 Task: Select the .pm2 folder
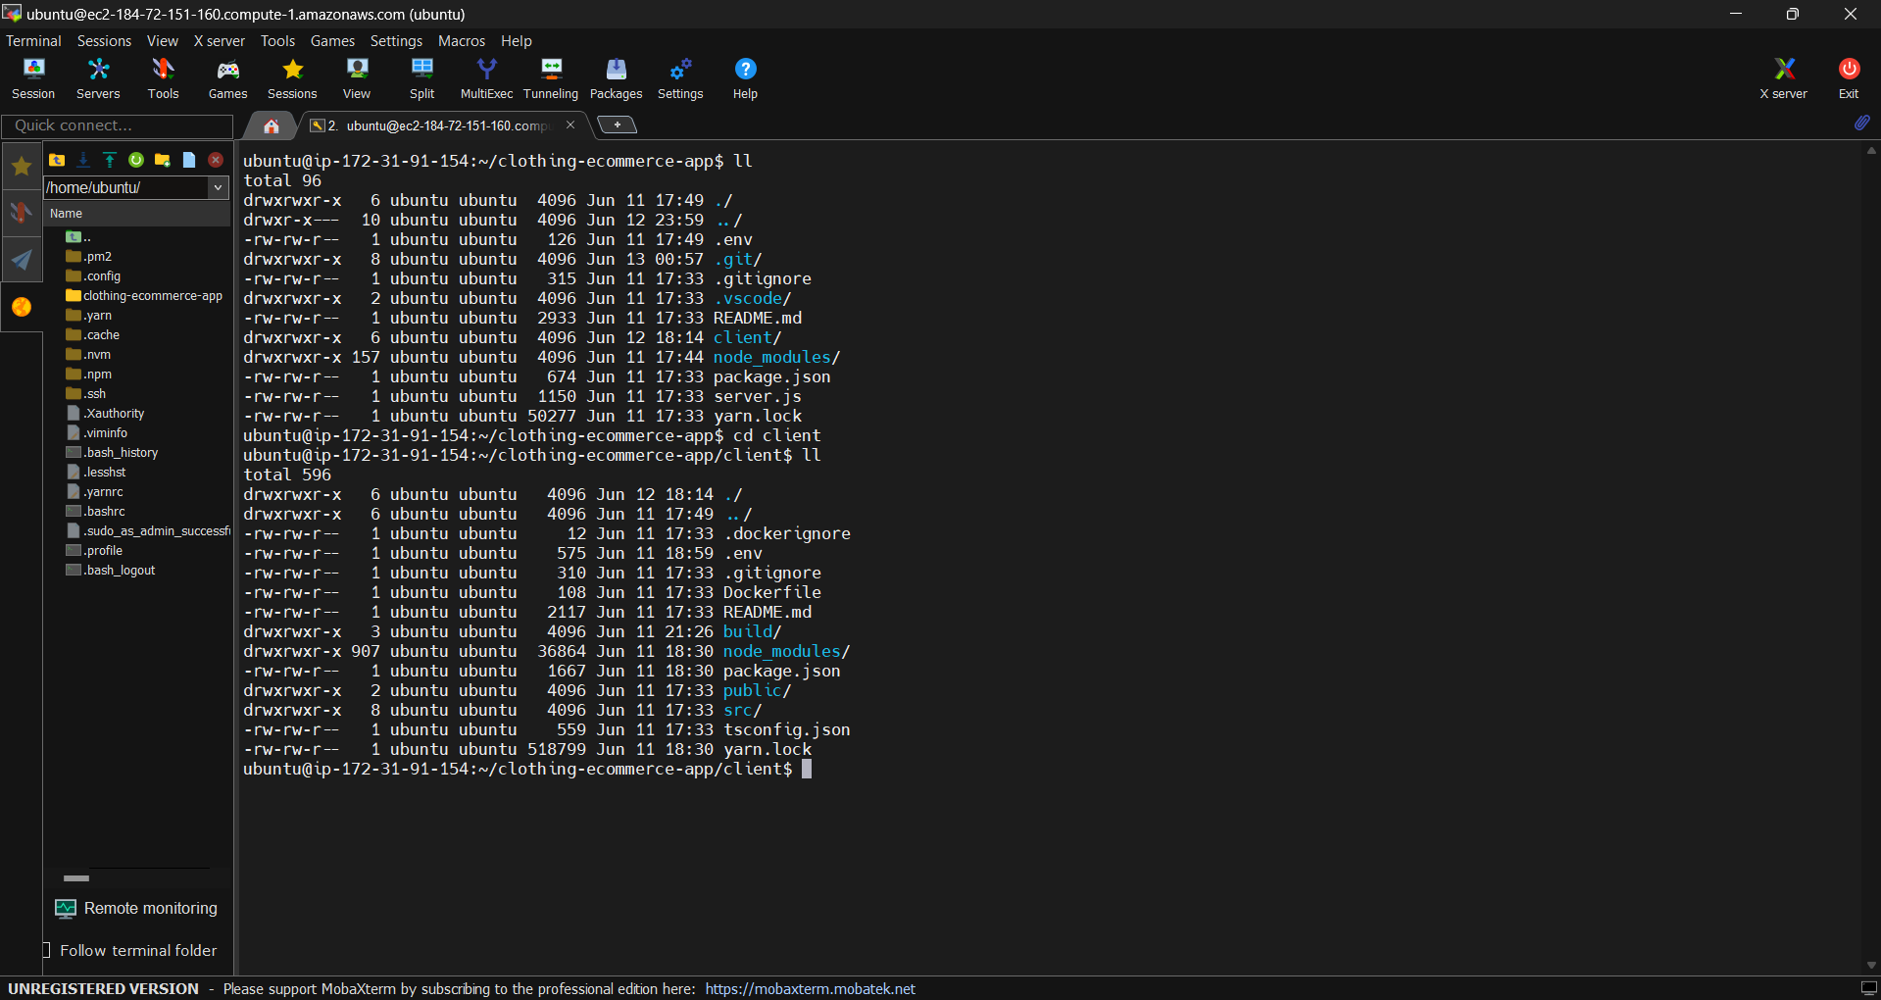[x=89, y=256]
